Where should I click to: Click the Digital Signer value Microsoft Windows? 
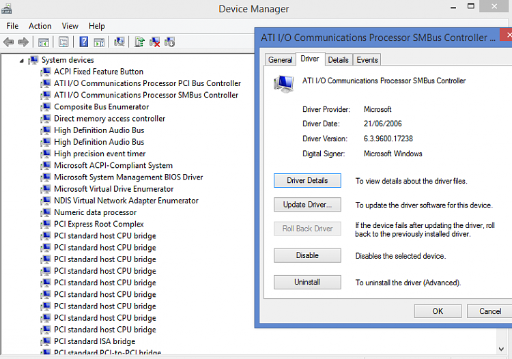point(393,154)
